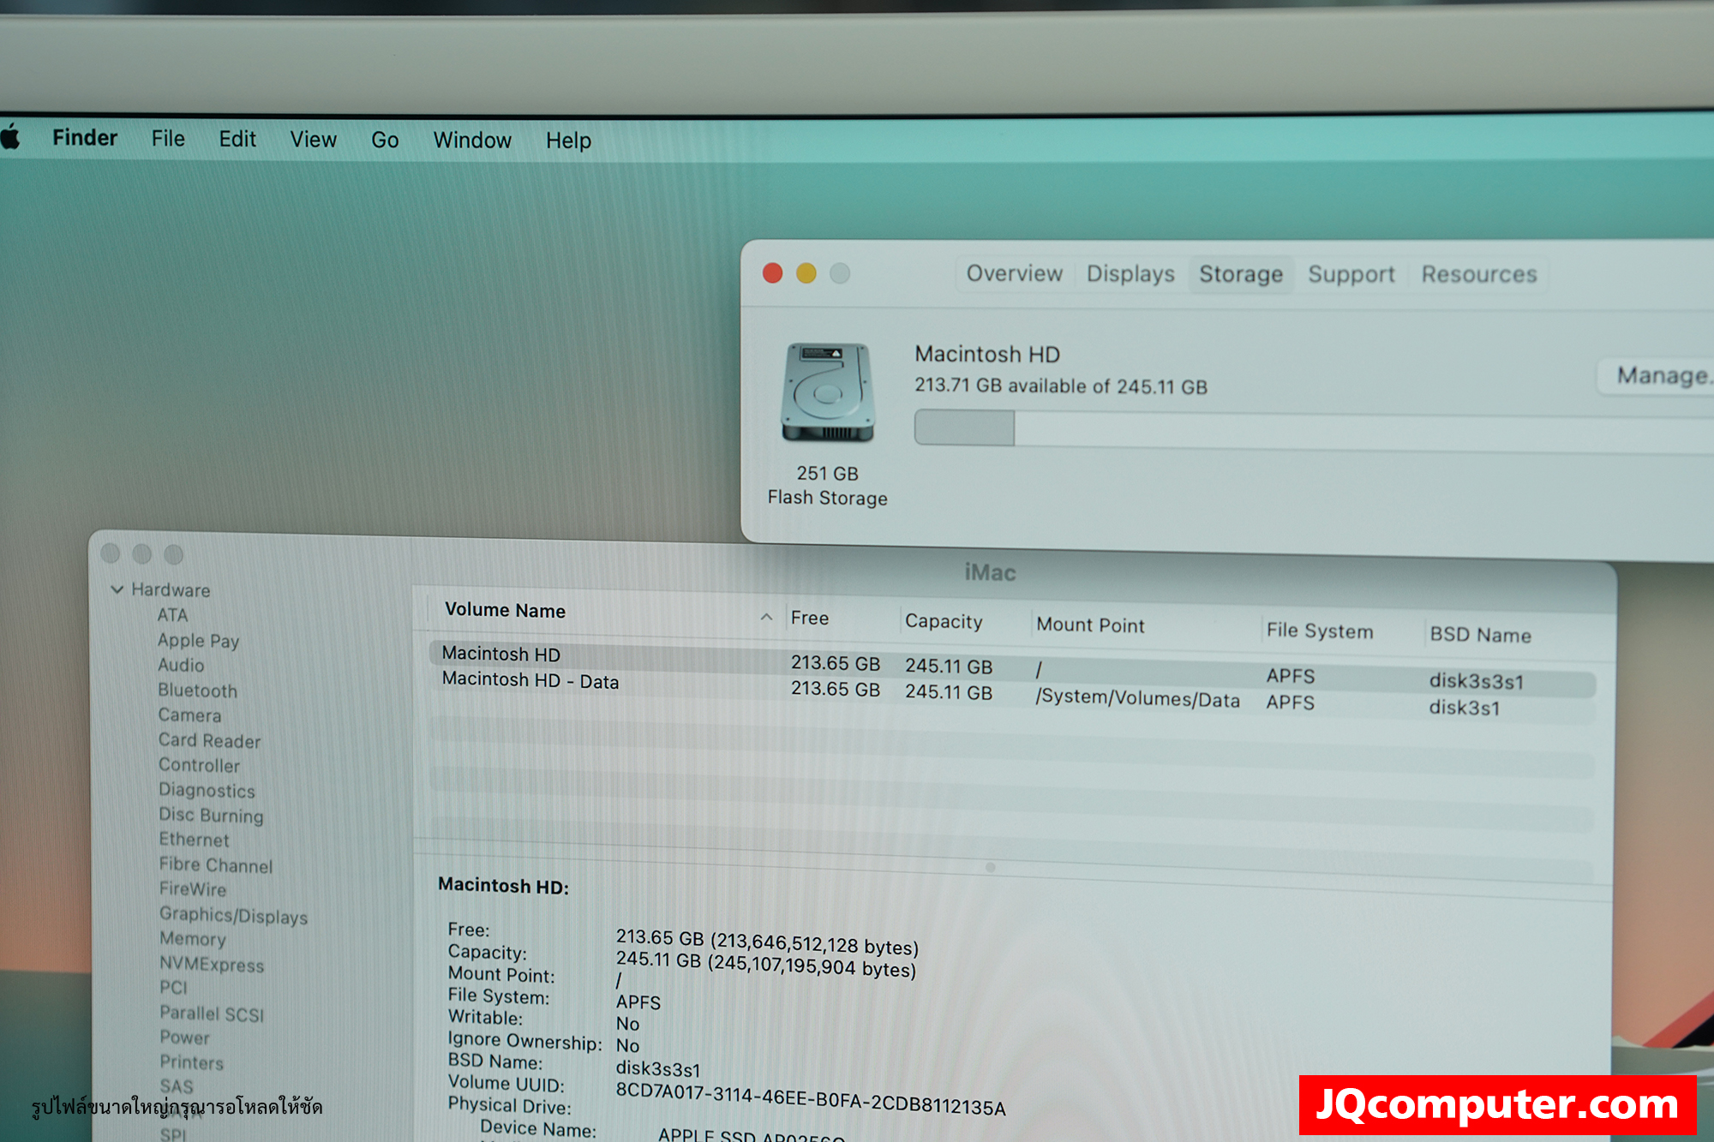Viewport: 1714px width, 1142px height.
Task: Click the iMac window title
Action: [990, 572]
